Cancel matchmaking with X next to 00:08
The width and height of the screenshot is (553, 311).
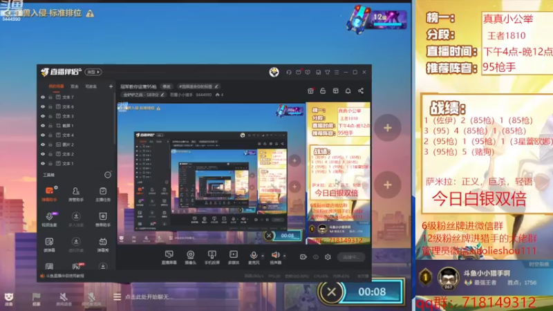click(331, 292)
